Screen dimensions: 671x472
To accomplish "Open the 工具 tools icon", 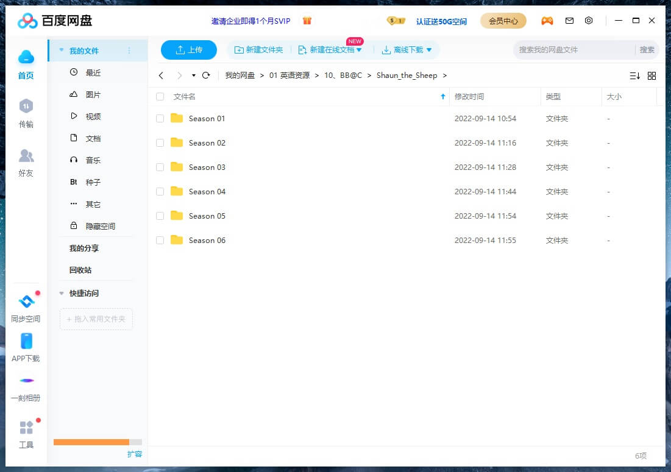I will click(x=26, y=428).
